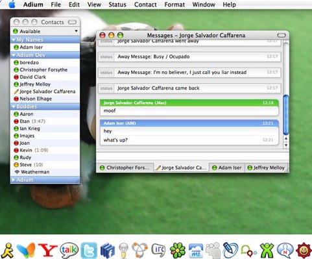Image resolution: width=312 pixels, height=259 pixels.
Task: Select the Weatherman contact
Action: (x=45, y=172)
